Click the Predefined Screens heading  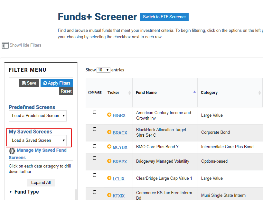pyautogui.click(x=32, y=107)
